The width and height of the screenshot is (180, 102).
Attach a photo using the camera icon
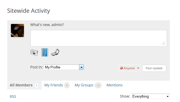(34, 53)
